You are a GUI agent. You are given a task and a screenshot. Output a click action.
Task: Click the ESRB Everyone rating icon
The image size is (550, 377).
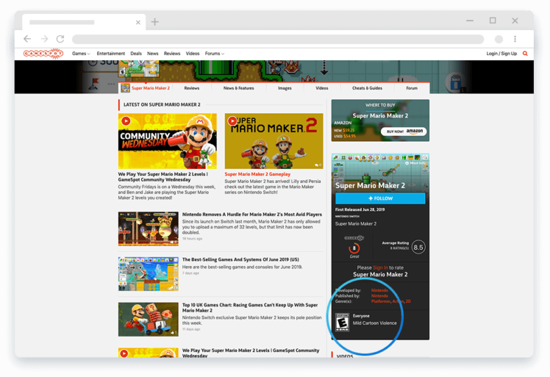pos(342,322)
